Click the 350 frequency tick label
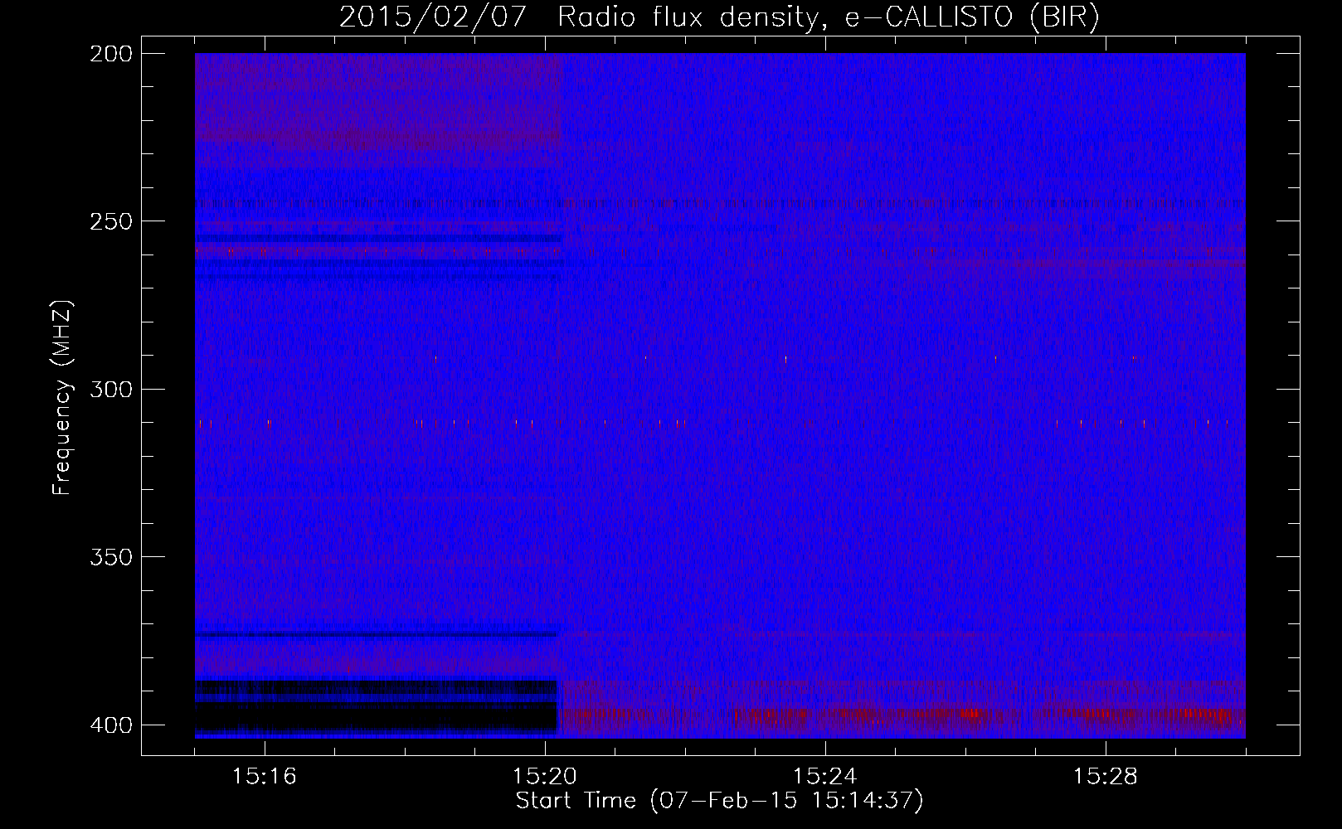1342x829 pixels. [x=110, y=557]
